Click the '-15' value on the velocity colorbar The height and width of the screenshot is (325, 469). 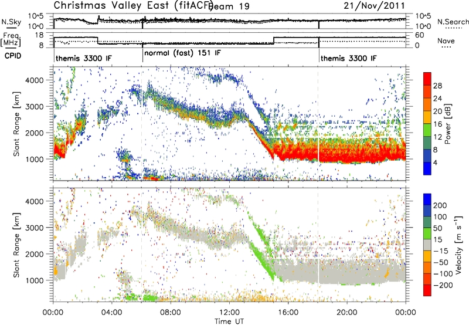(x=440, y=250)
